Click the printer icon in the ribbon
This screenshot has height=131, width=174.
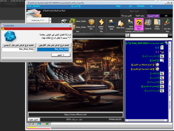point(64,21)
